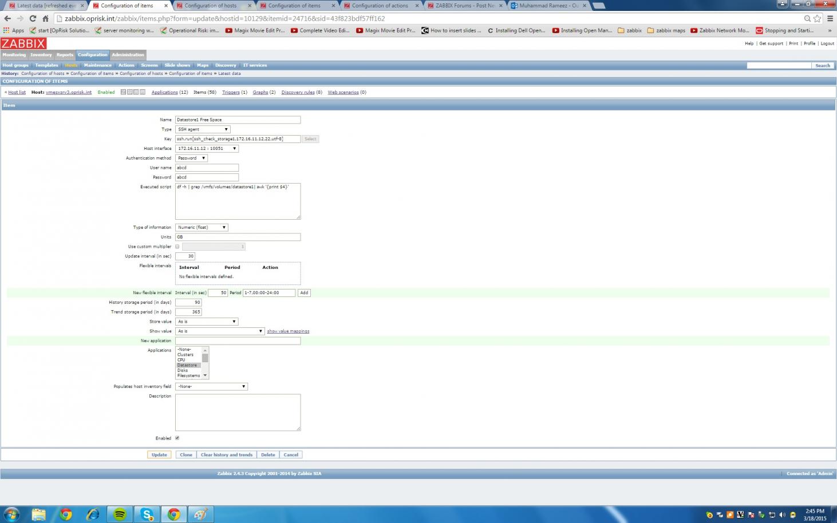Add the new flexible interval

pos(304,293)
